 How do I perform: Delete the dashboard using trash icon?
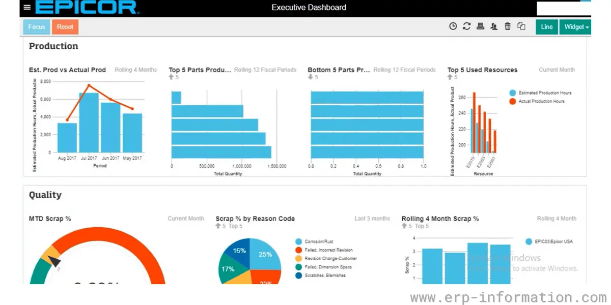coord(508,26)
